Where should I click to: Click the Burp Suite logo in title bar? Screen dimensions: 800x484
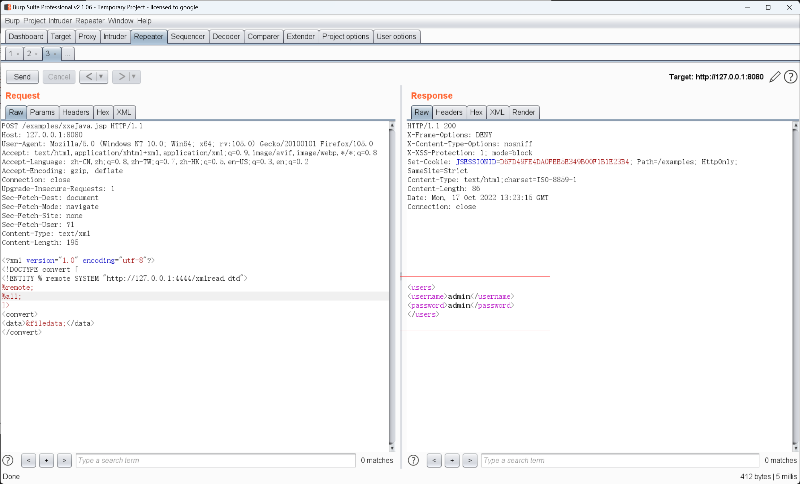pyautogui.click(x=7, y=7)
